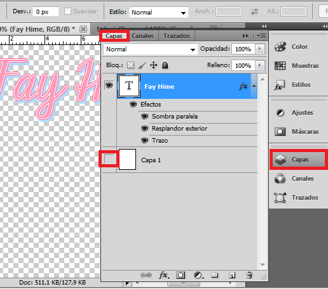This screenshot has height=289, width=328.
Task: Create a new layer
Action: point(232,275)
